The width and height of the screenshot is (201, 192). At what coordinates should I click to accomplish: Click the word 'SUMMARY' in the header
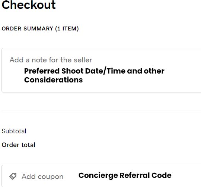click(38, 29)
